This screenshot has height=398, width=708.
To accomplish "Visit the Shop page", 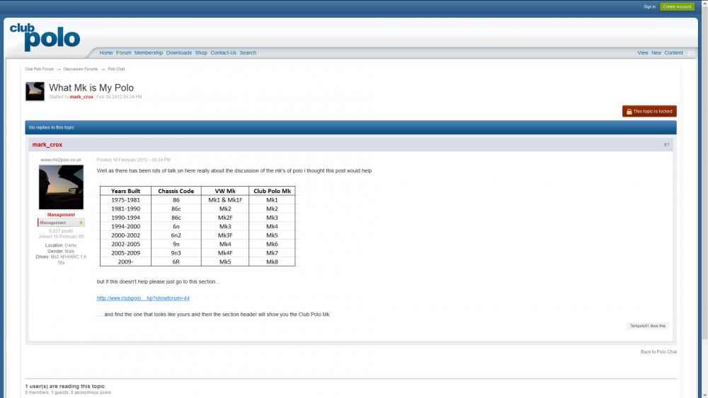I will (x=201, y=53).
